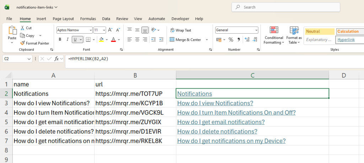Click the Cut scissors icon
This screenshot has width=364, height=163.
(22, 28)
